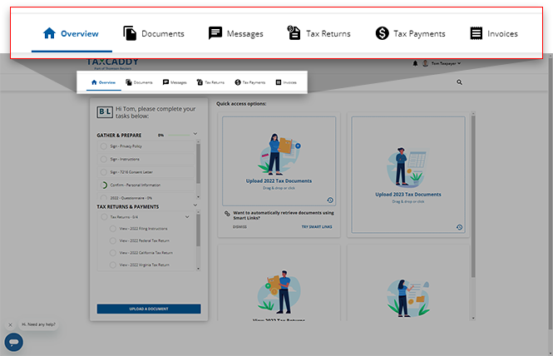The image size is (553, 356).
Task: Close the 'Hi, Need any help?' popup
Action: [10, 324]
